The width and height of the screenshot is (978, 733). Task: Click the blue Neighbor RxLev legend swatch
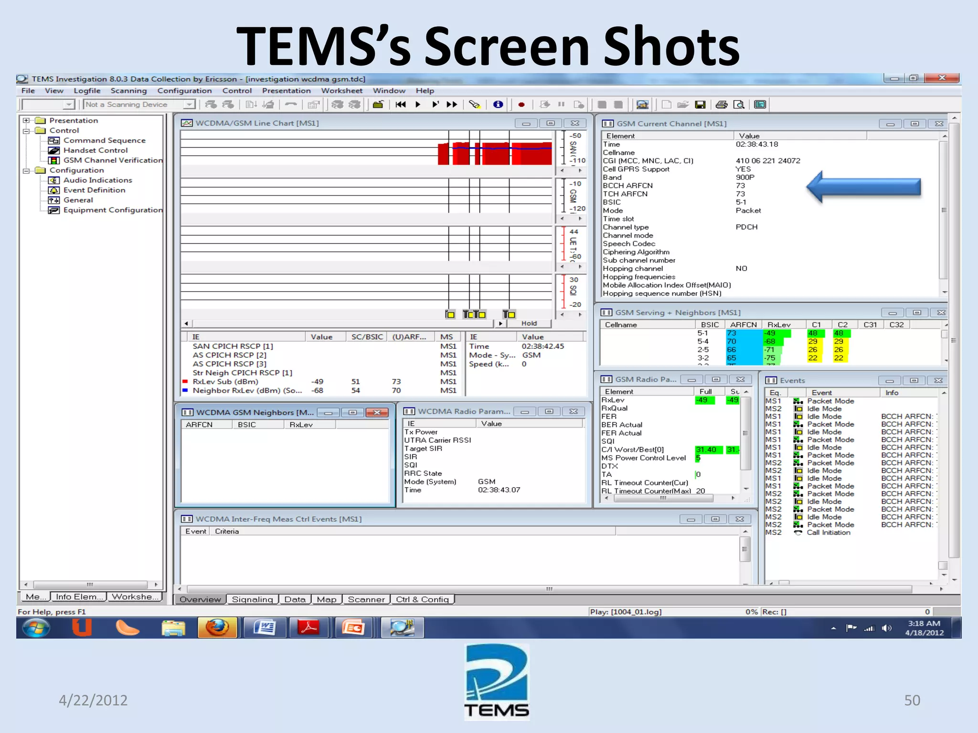185,390
